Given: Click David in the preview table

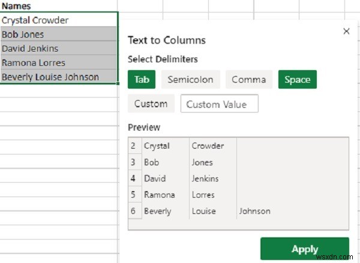Looking at the screenshot, I should 155,179.
